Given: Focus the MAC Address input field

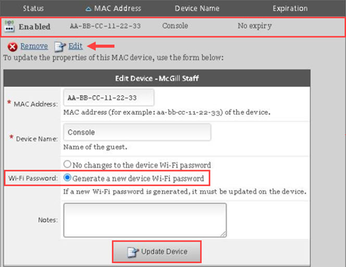Looking at the screenshot, I should tap(108, 98).
